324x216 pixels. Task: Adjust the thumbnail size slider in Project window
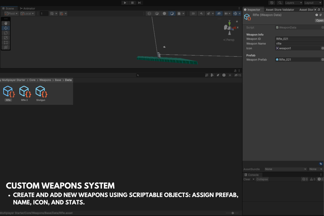point(233,213)
